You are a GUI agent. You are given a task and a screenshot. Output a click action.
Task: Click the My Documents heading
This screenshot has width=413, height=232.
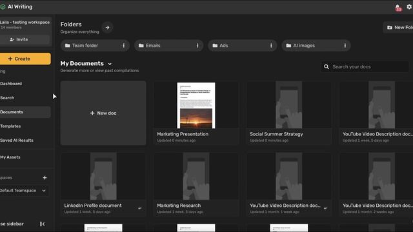click(x=82, y=64)
